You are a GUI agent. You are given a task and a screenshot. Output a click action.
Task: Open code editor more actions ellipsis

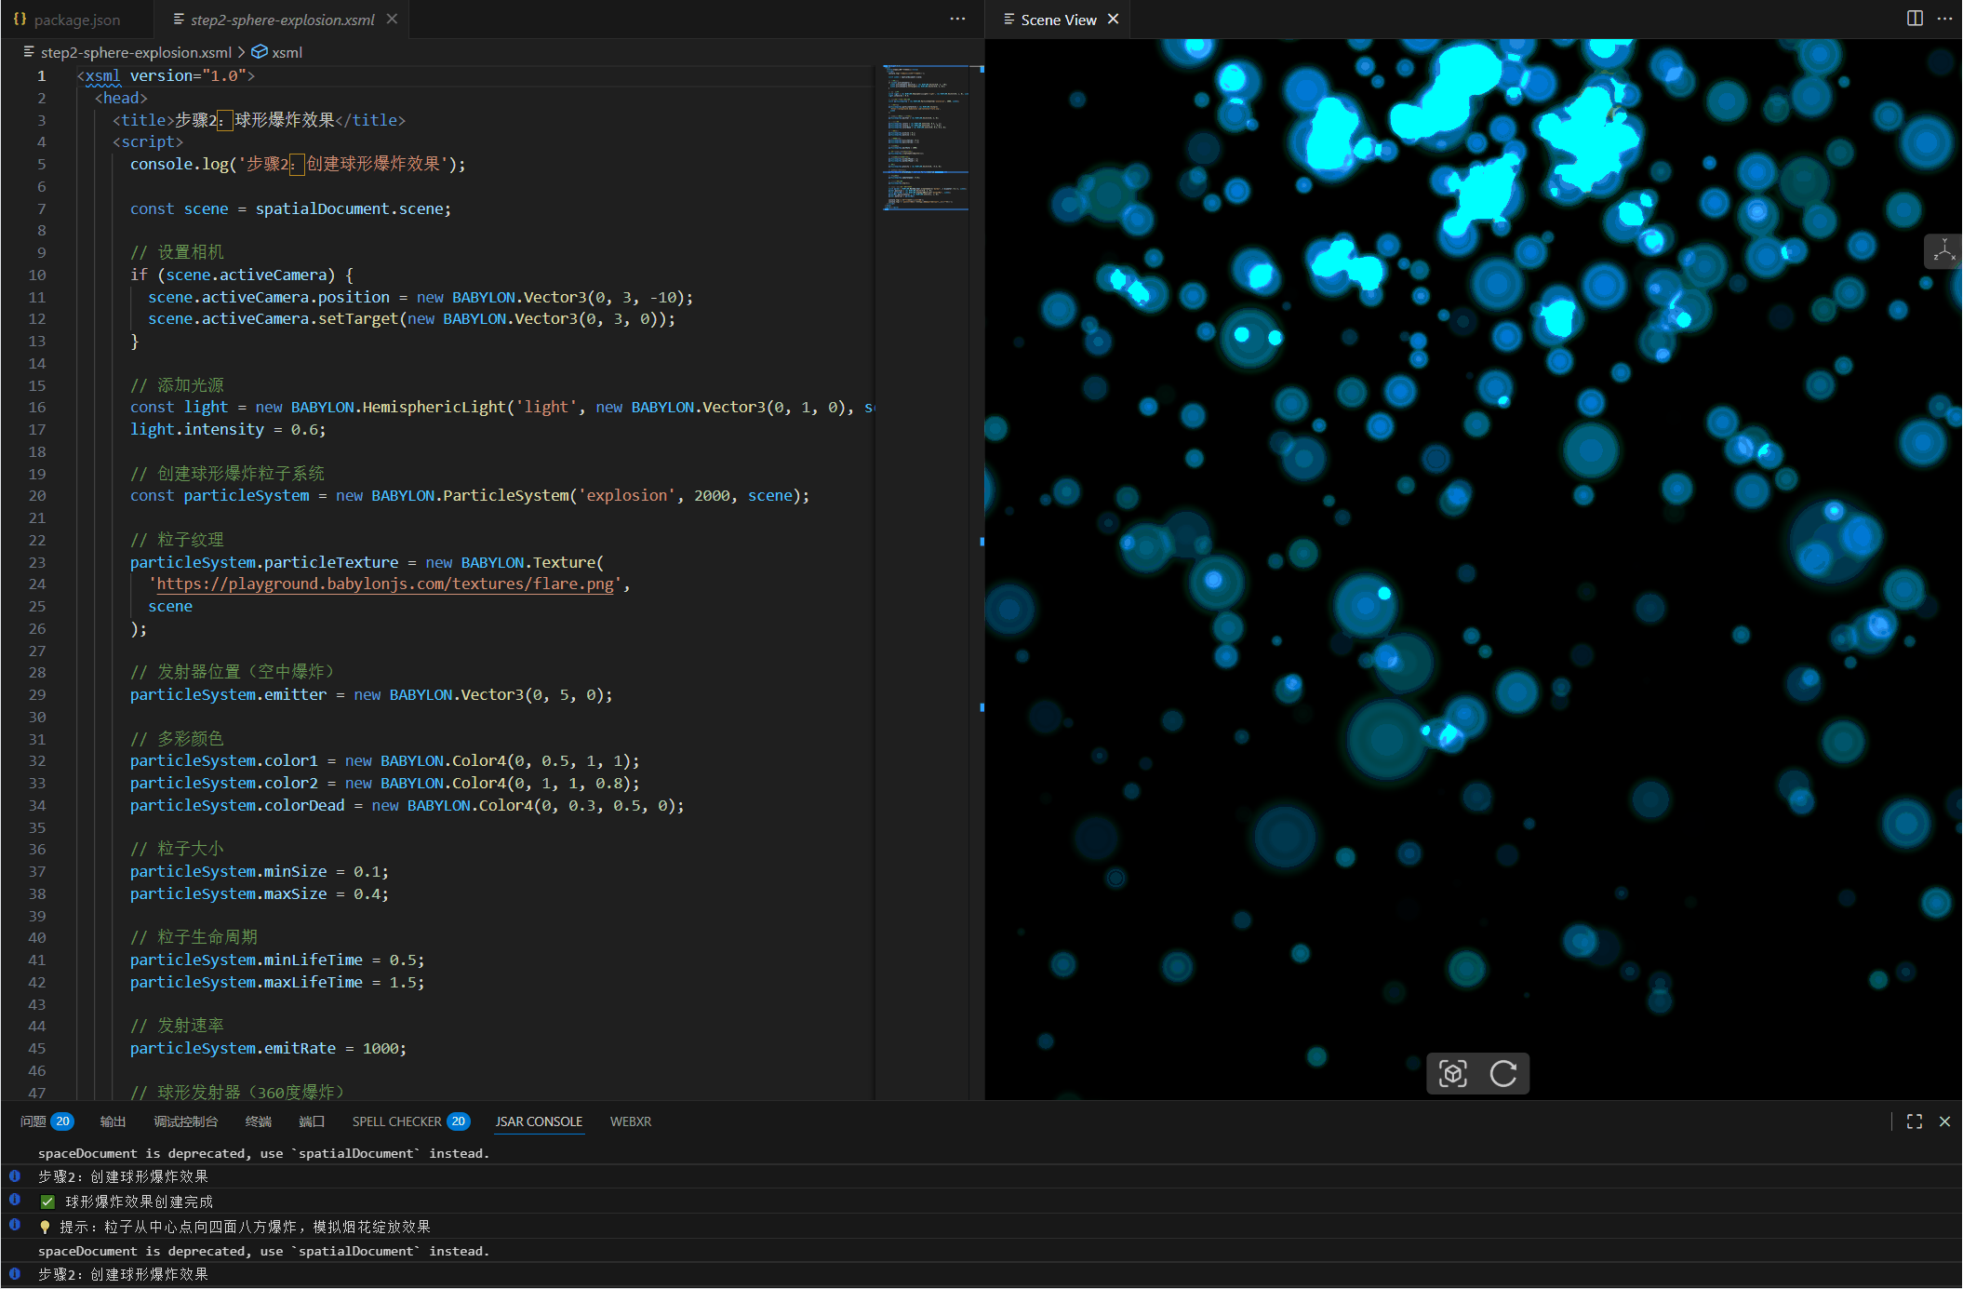coord(957,19)
